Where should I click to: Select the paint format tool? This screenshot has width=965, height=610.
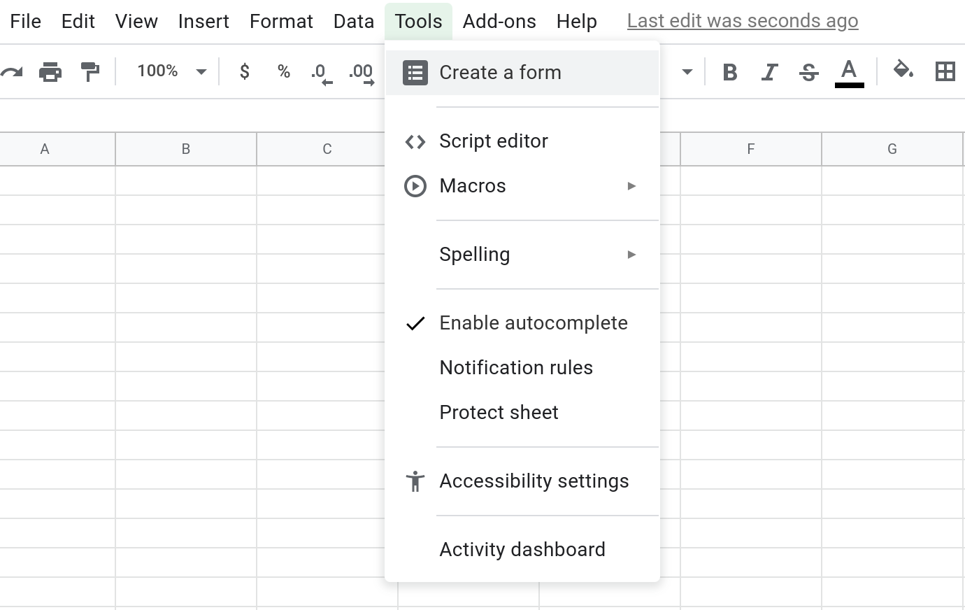(x=90, y=71)
